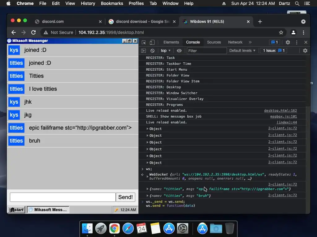The image size is (317, 237).
Task: Open console settings gear next to the Issues counter
Action: pyautogui.click(x=305, y=51)
